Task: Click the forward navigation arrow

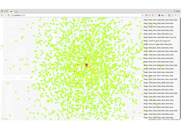Action: [5, 15]
